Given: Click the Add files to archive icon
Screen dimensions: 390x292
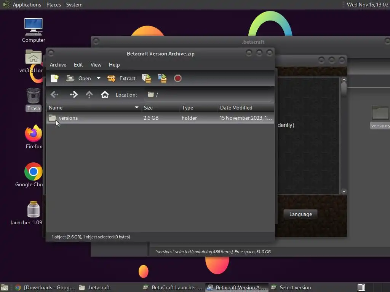Looking at the screenshot, I should 147,78.
